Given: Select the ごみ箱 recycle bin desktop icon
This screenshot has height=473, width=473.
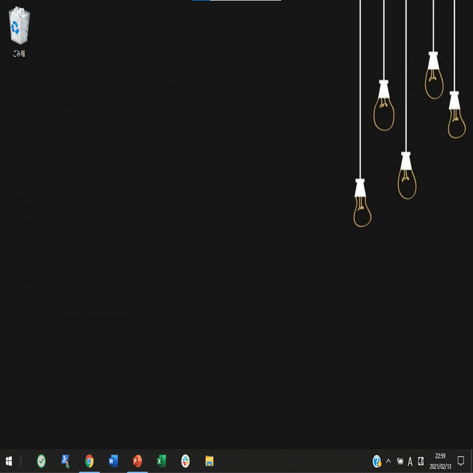Looking at the screenshot, I should [19, 32].
